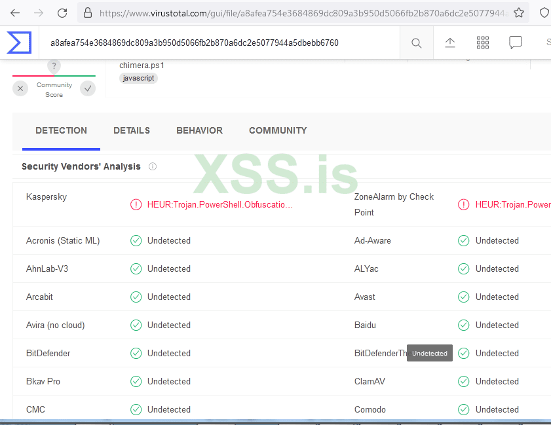Click ZoneAlarm's red alert icon
This screenshot has height=425, width=551.
point(463,204)
